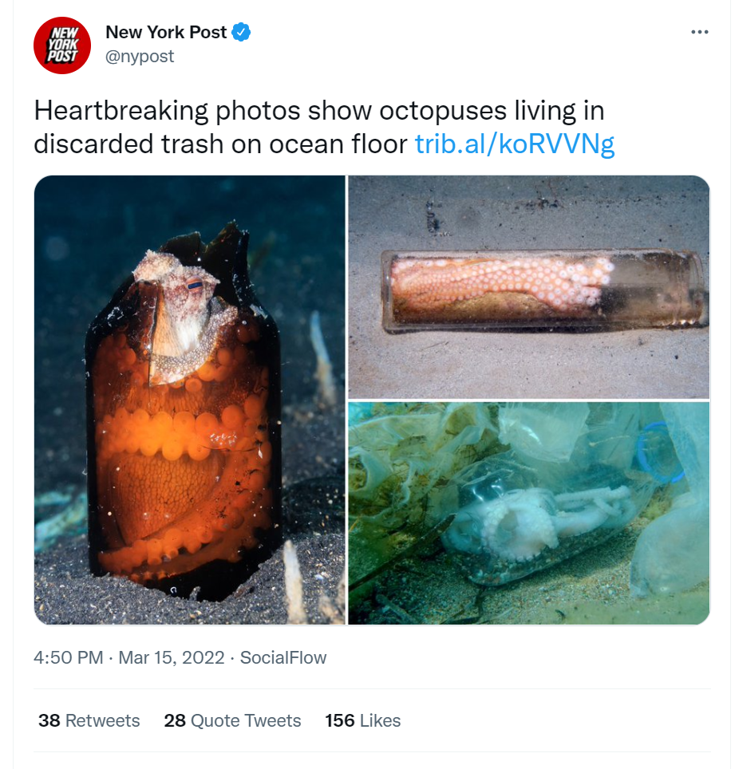Image resolution: width=735 pixels, height=769 pixels.
Task: View the 38 Retweets list
Action: pos(89,720)
